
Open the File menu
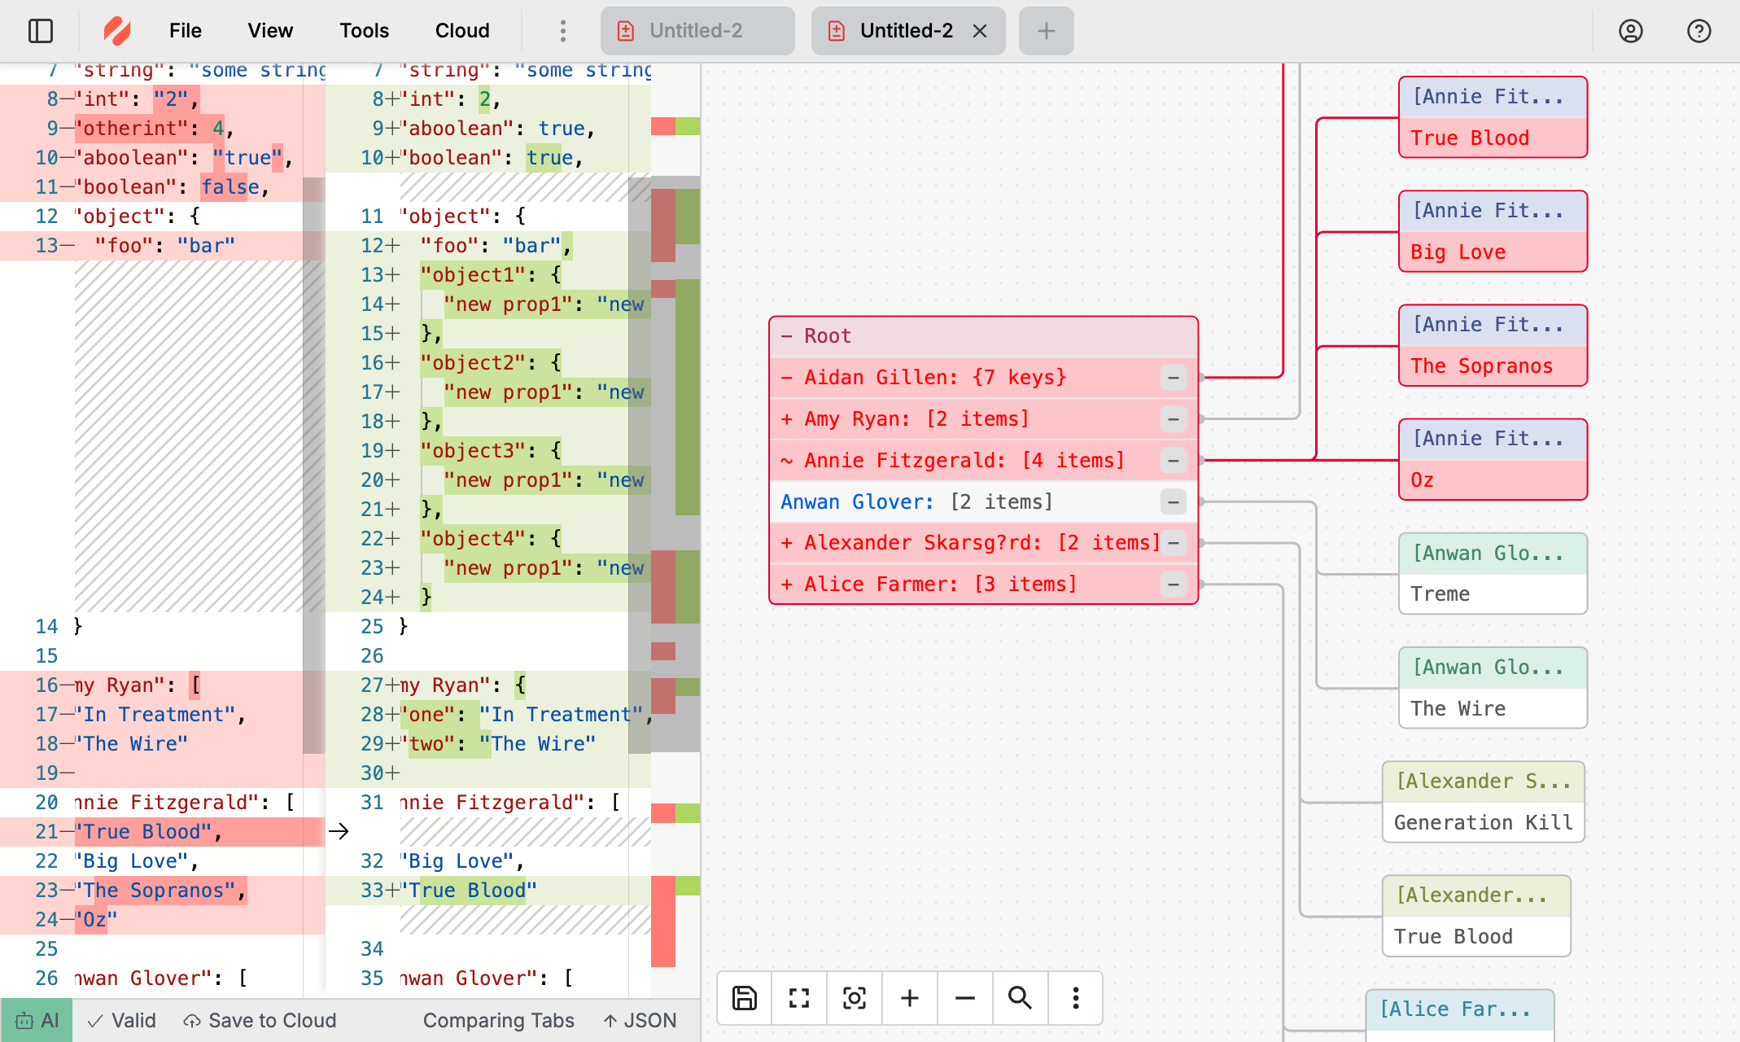click(x=186, y=31)
